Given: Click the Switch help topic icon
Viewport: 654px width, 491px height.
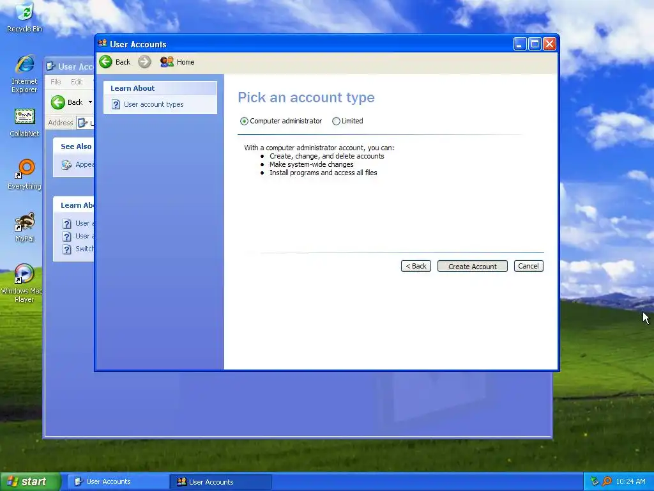Looking at the screenshot, I should click(66, 249).
